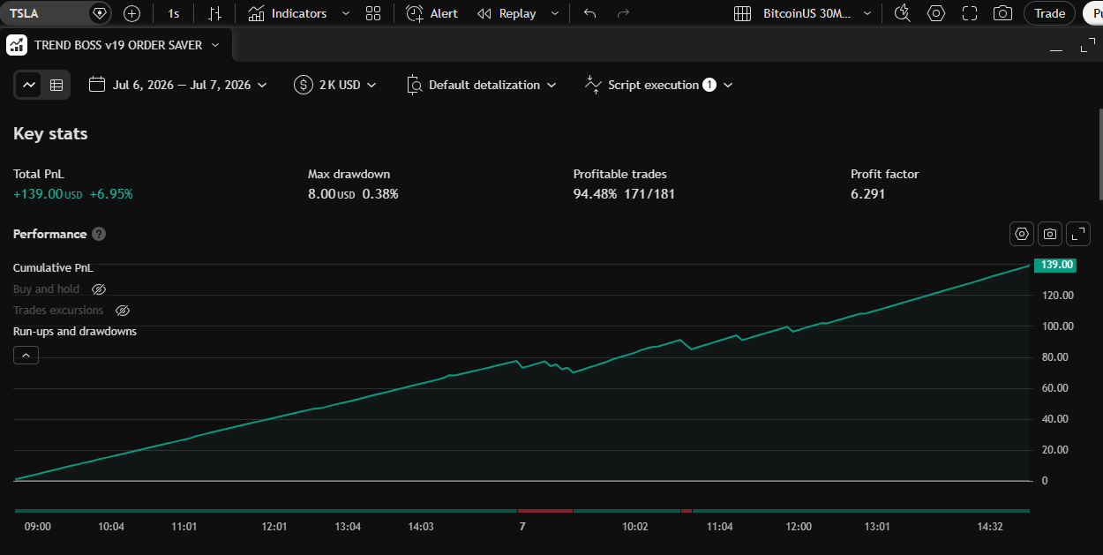Expand the Default detalization dropdown
Screen dimensions: 1103x555
click(482, 85)
